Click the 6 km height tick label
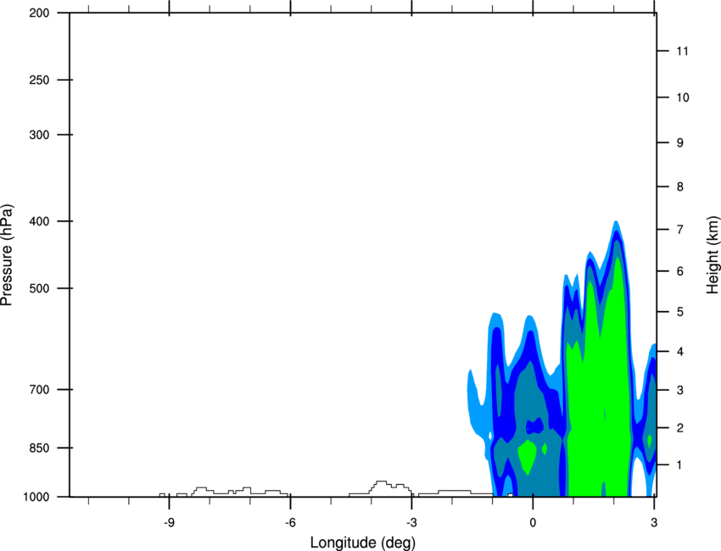The width and height of the screenshot is (721, 551). pos(680,271)
